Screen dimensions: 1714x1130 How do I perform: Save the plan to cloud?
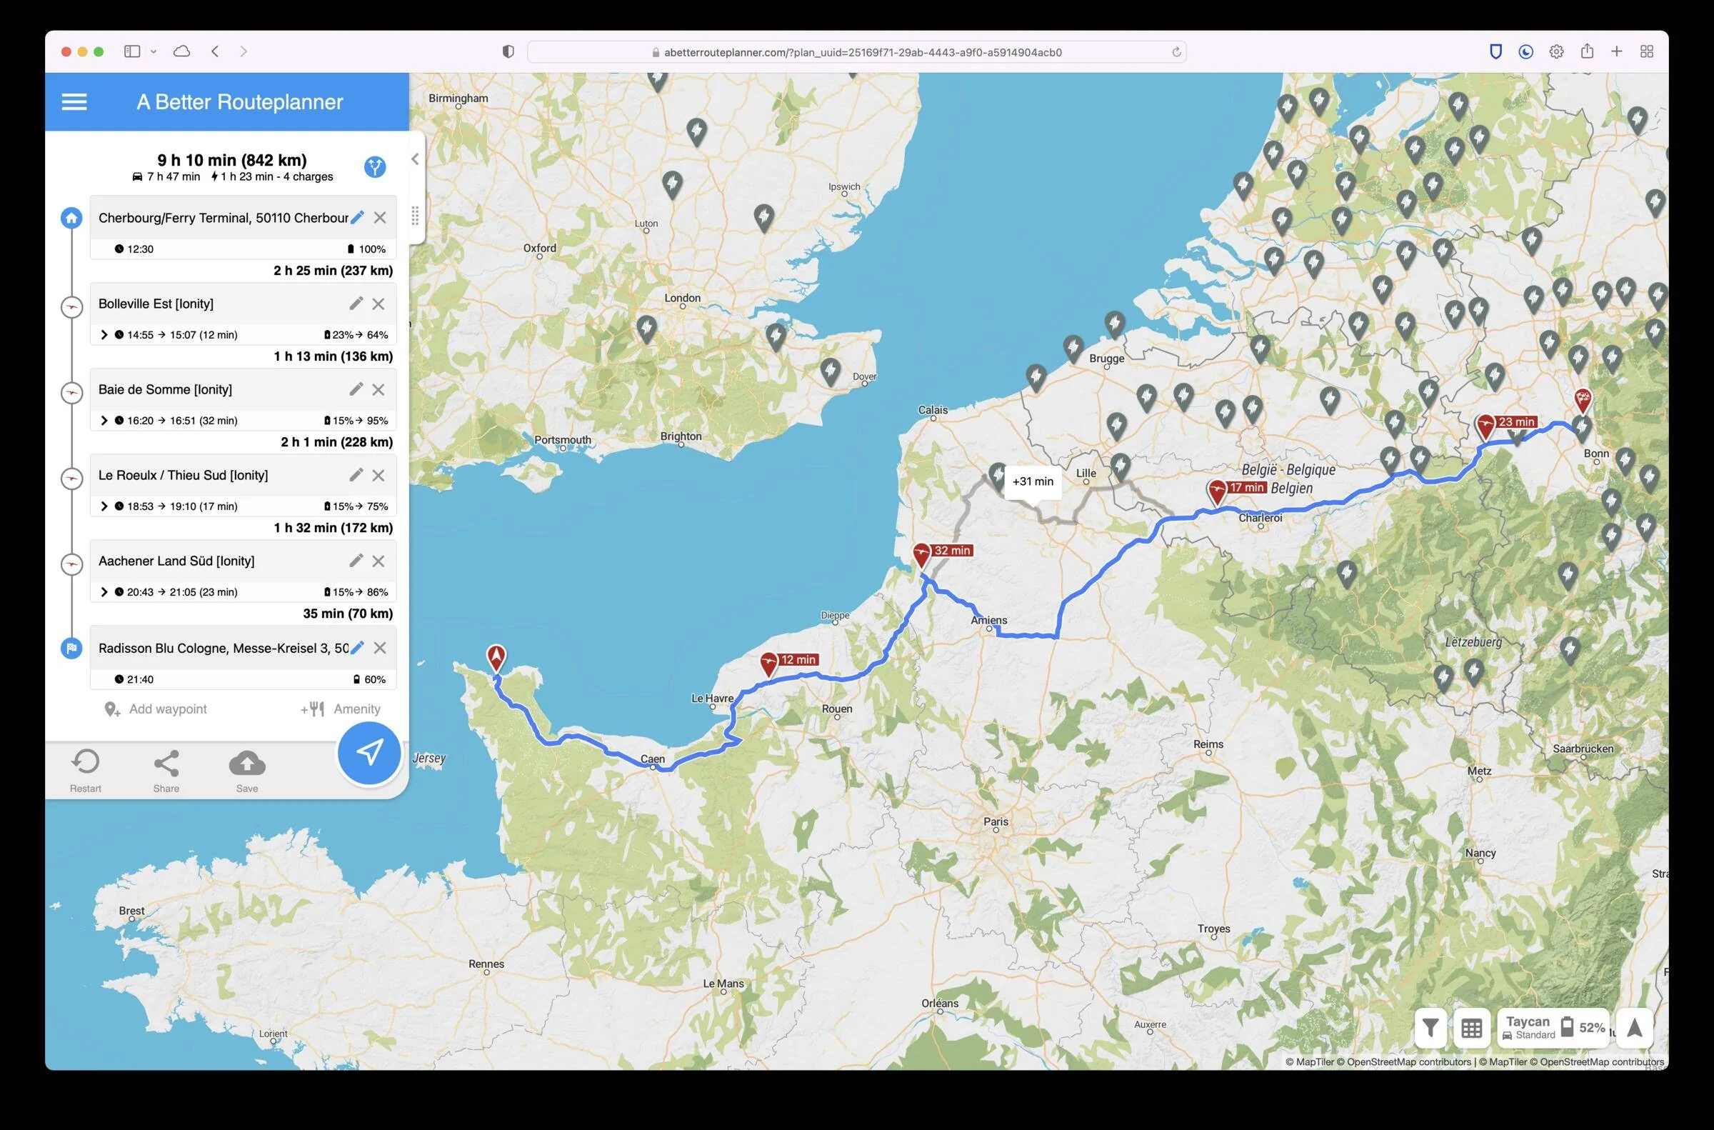[247, 771]
